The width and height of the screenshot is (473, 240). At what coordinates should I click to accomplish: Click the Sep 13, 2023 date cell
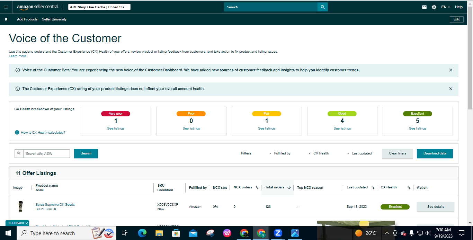(356, 207)
